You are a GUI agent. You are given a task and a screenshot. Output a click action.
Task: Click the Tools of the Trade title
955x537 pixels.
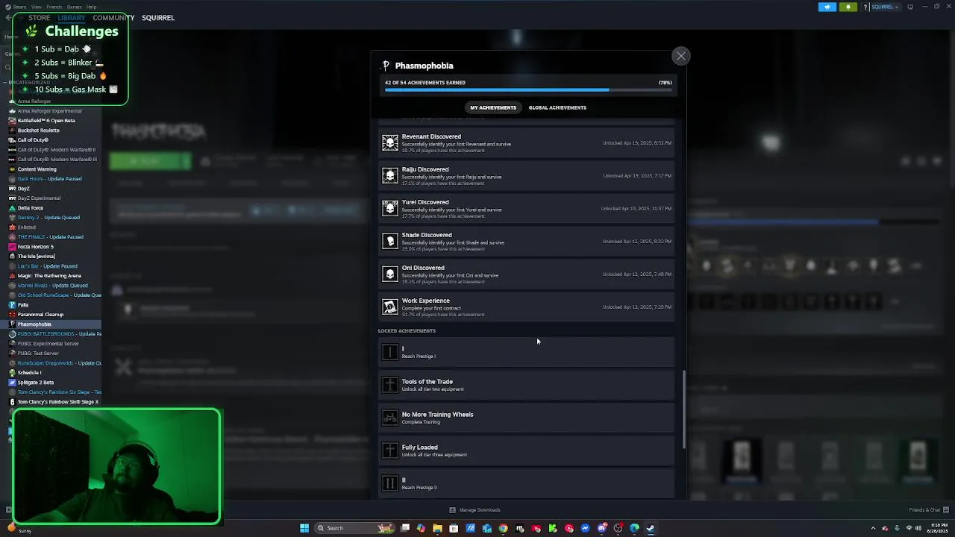pos(428,382)
